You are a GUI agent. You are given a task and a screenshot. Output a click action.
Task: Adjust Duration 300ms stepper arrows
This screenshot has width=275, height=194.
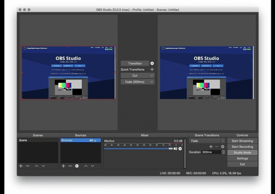click(x=223, y=152)
